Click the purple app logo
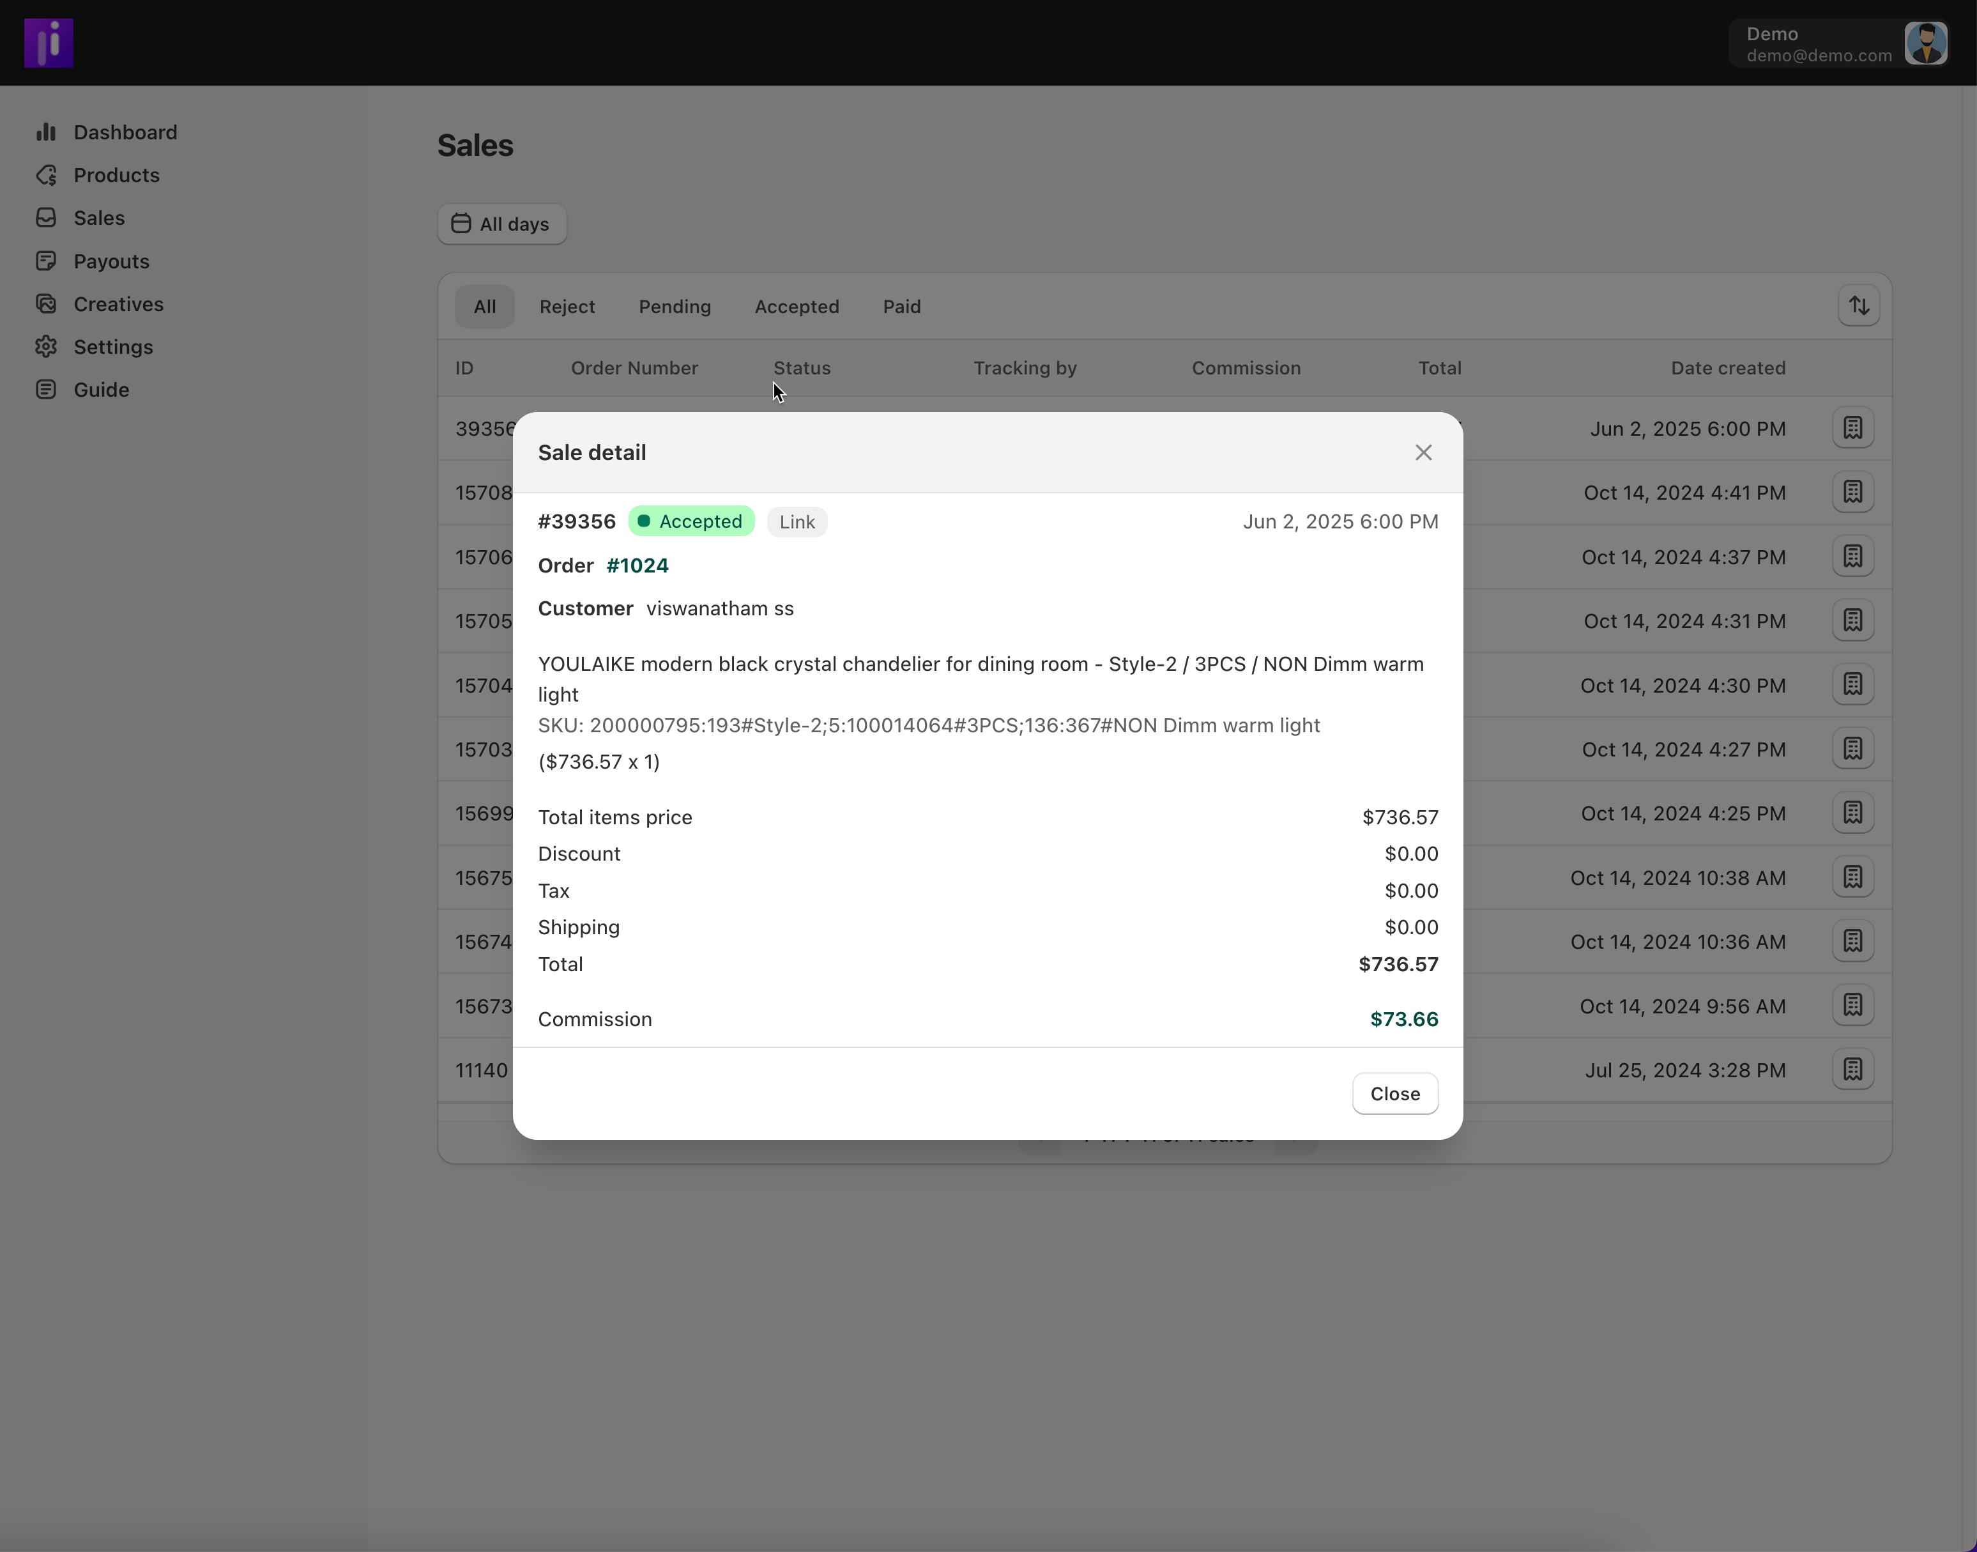The width and height of the screenshot is (1977, 1552). click(49, 43)
